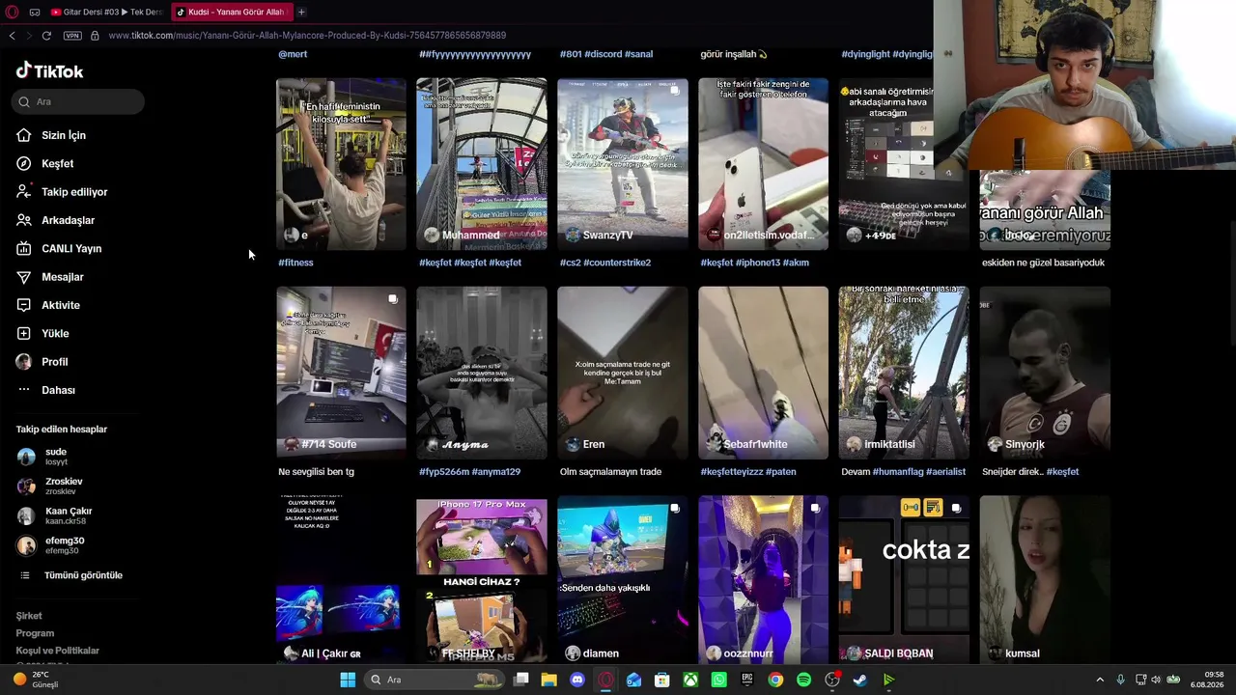Open the #714 Soufe desk setup video
Image resolution: width=1236 pixels, height=695 pixels.
click(x=341, y=373)
